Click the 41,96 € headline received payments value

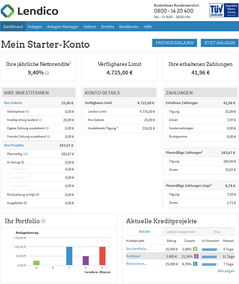coord(201,72)
